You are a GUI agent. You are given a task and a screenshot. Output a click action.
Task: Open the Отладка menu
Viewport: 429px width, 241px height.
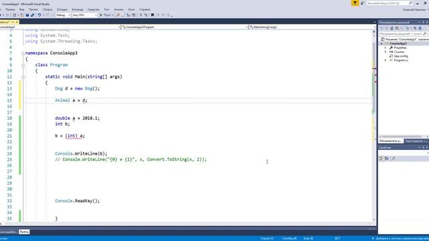click(62, 9)
